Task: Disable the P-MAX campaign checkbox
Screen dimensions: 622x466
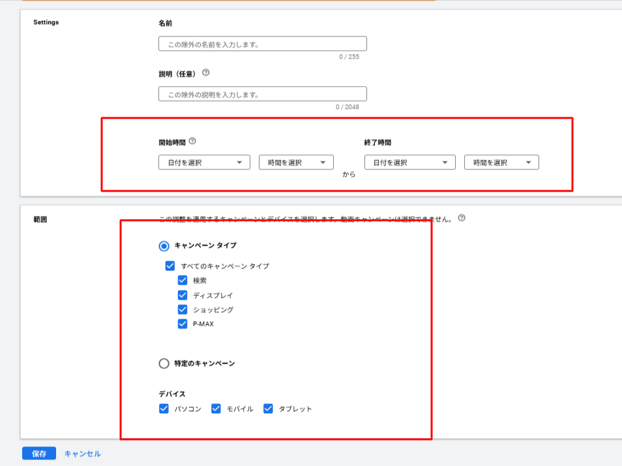Action: (183, 324)
